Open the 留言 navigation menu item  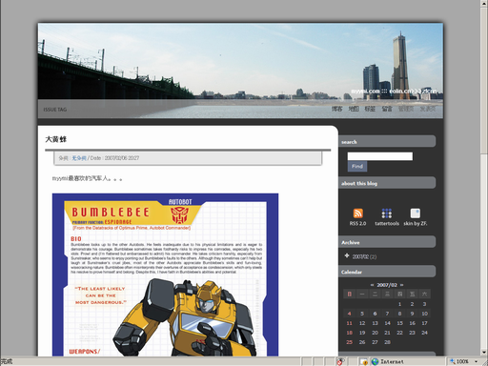[x=387, y=109]
